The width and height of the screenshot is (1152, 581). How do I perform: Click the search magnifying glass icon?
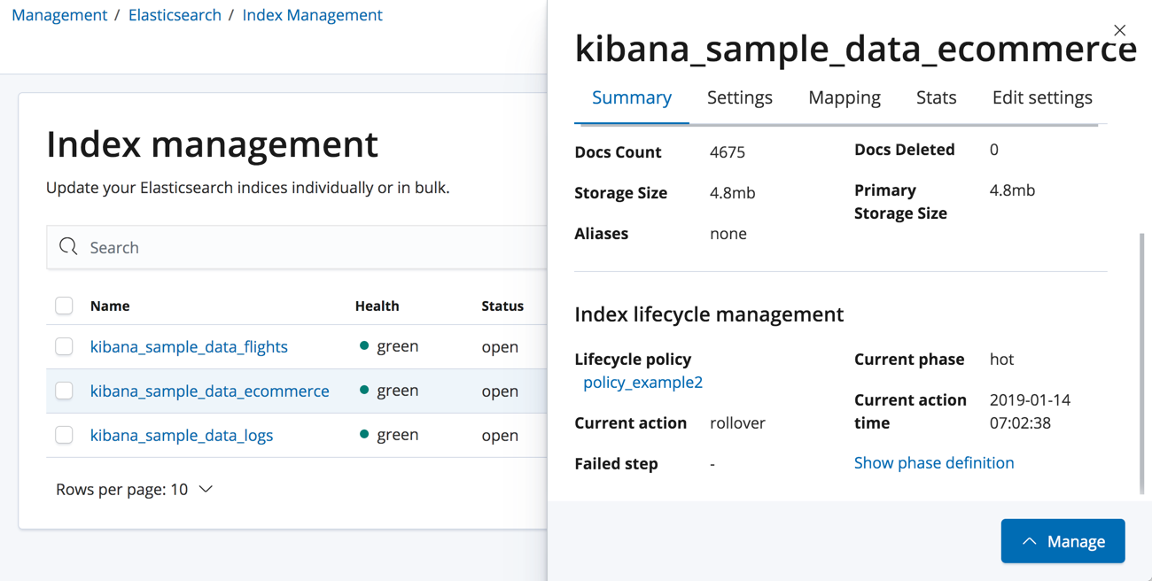tap(68, 246)
